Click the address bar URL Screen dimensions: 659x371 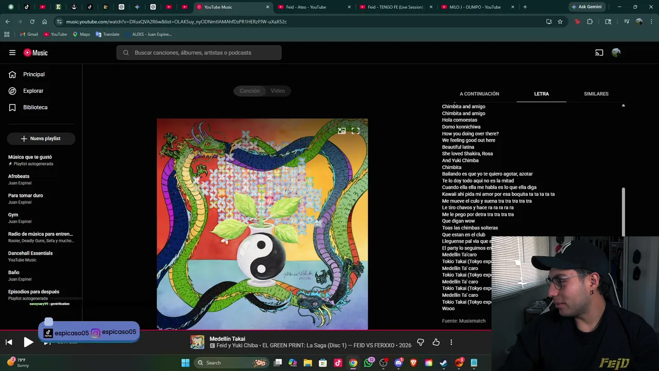(x=176, y=22)
